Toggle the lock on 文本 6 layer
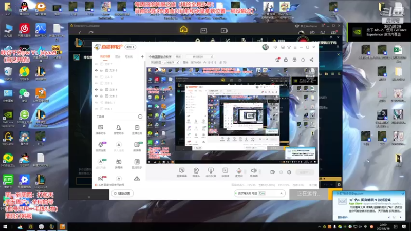The height and width of the screenshot is (231, 411). coord(101,70)
